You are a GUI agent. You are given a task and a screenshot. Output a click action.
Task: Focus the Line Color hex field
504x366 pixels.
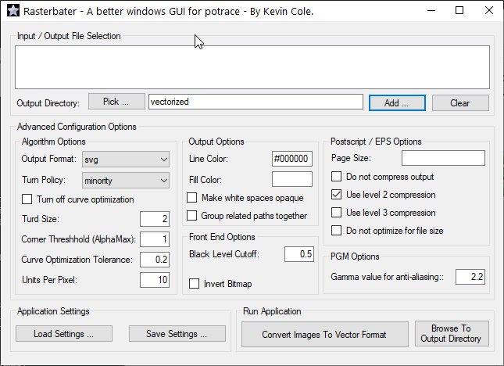pos(292,159)
